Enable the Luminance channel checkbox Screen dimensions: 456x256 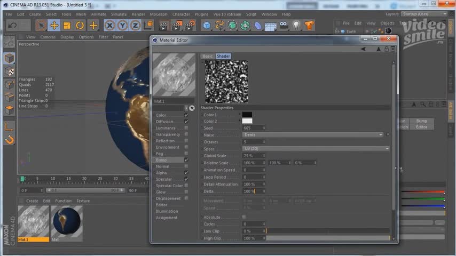(186, 128)
